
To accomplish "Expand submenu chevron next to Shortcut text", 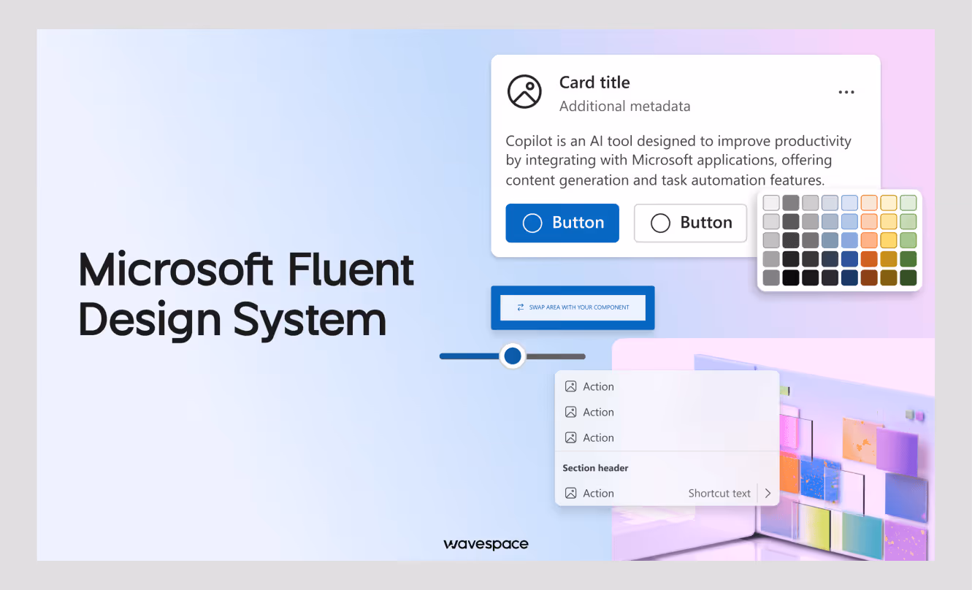I will [x=768, y=494].
